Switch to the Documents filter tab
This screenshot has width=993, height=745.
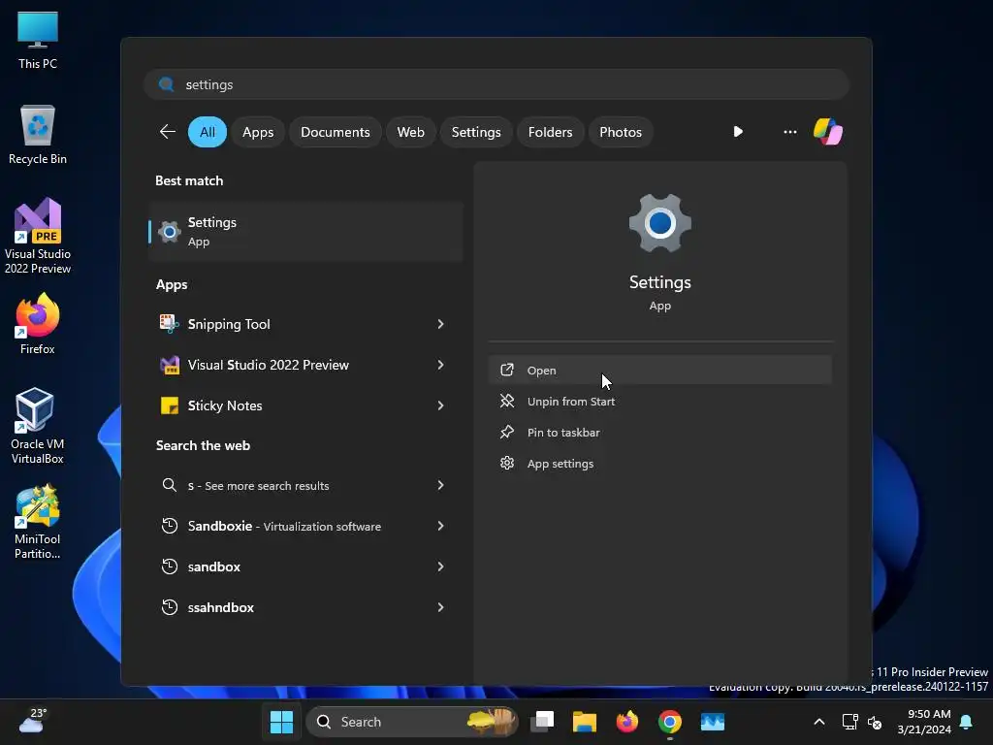pos(335,132)
